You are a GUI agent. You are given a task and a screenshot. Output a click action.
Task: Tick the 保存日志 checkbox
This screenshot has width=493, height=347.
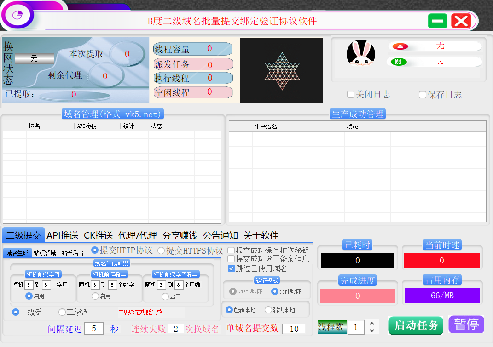pyautogui.click(x=422, y=95)
